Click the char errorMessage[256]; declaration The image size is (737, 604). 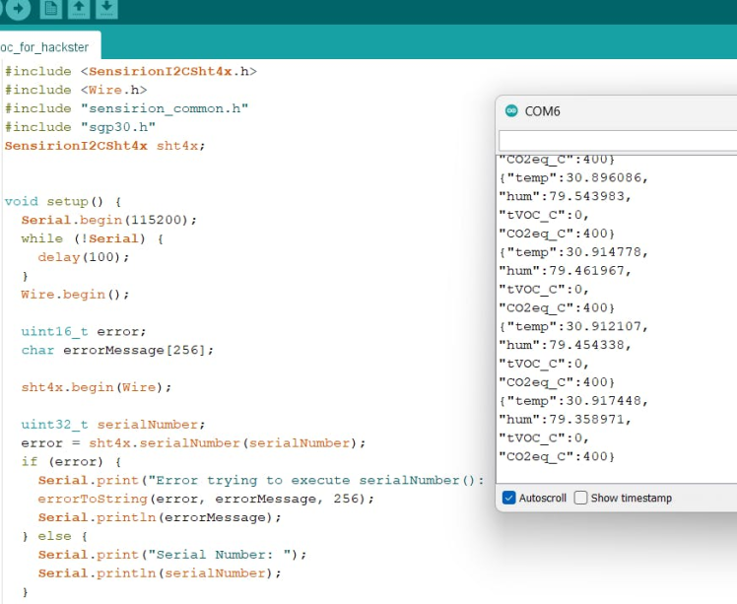[117, 350]
